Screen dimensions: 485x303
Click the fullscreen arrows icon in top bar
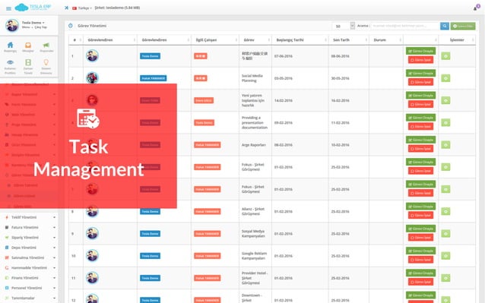[66, 8]
